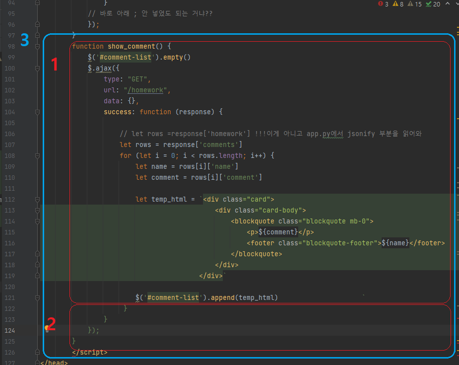Collapse the temp_html fold on line 112

[38, 200]
